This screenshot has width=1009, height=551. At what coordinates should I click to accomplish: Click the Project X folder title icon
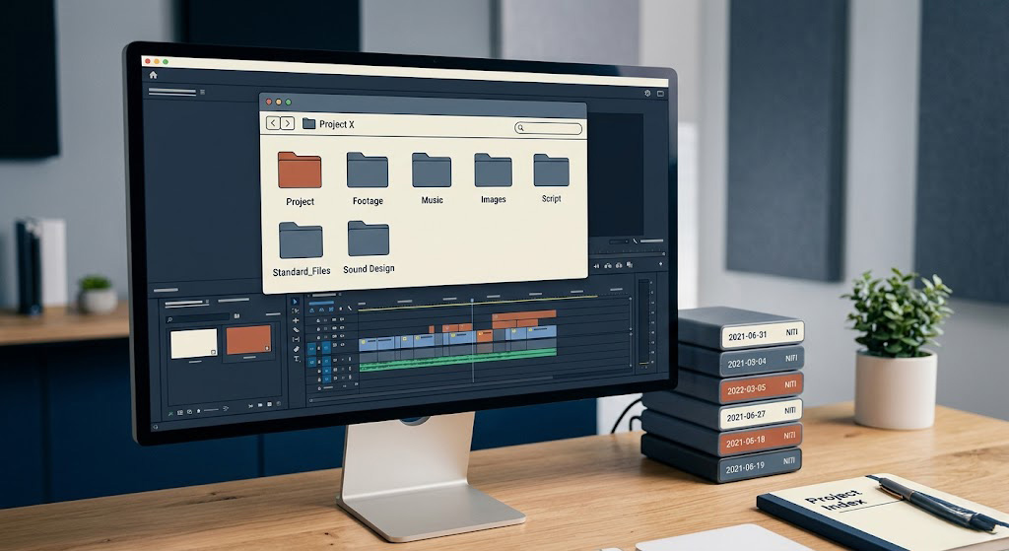[x=308, y=123]
